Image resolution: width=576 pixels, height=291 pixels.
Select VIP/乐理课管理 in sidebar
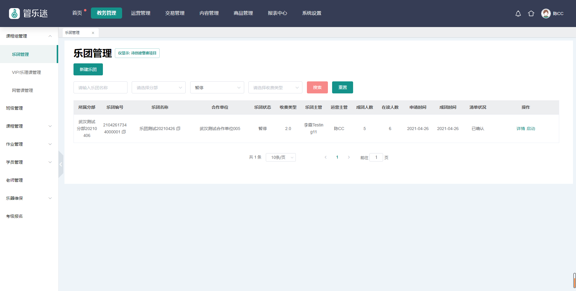pyautogui.click(x=26, y=72)
